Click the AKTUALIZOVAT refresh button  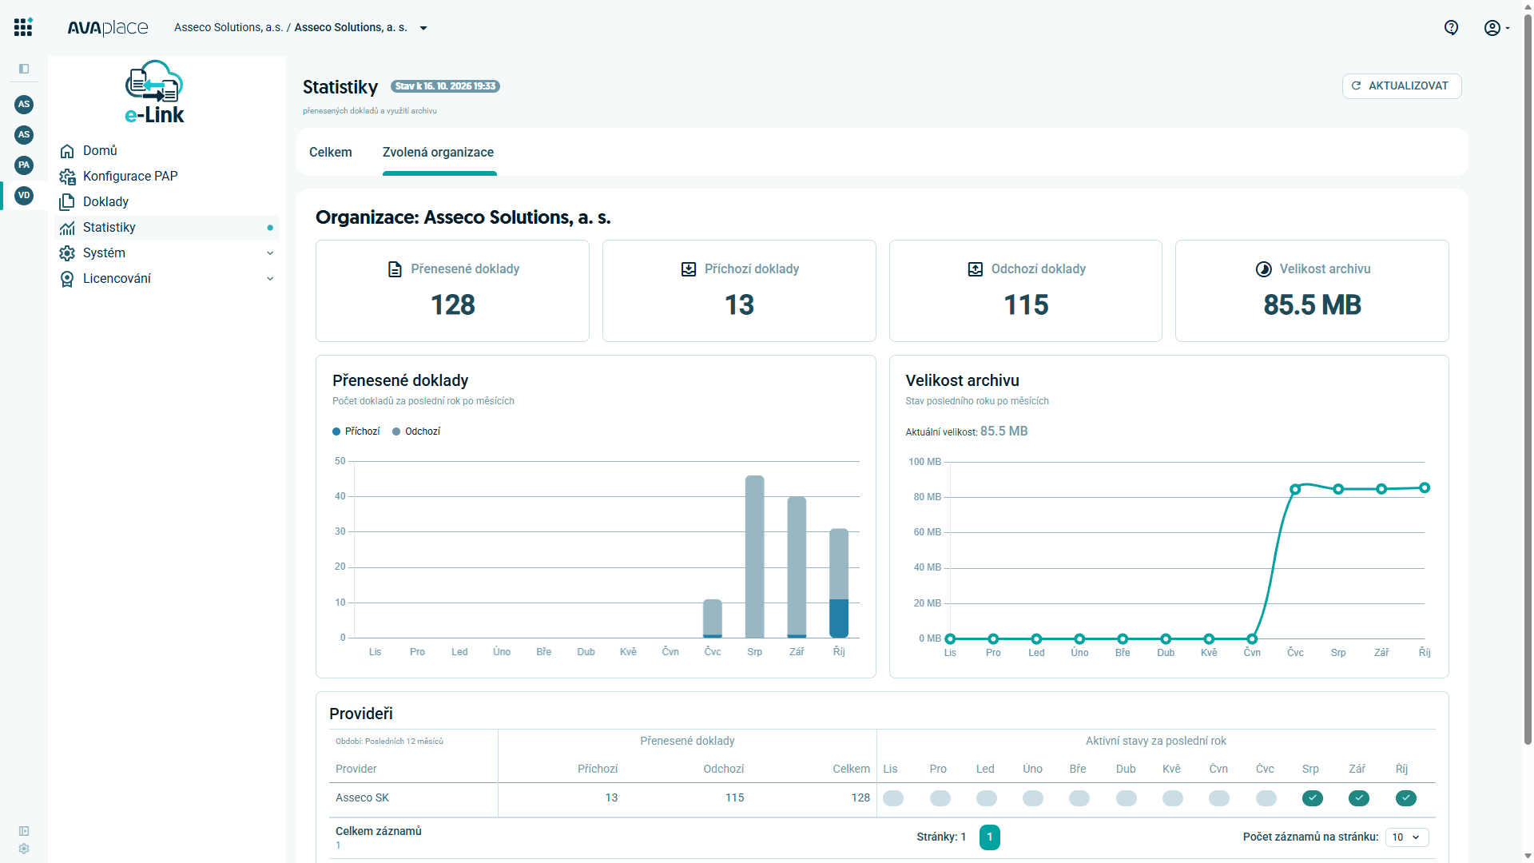[1401, 86]
